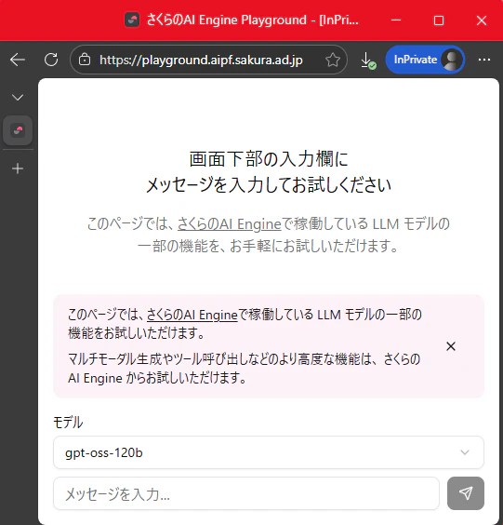Reload the playground page
The width and height of the screenshot is (503, 525).
tap(51, 60)
